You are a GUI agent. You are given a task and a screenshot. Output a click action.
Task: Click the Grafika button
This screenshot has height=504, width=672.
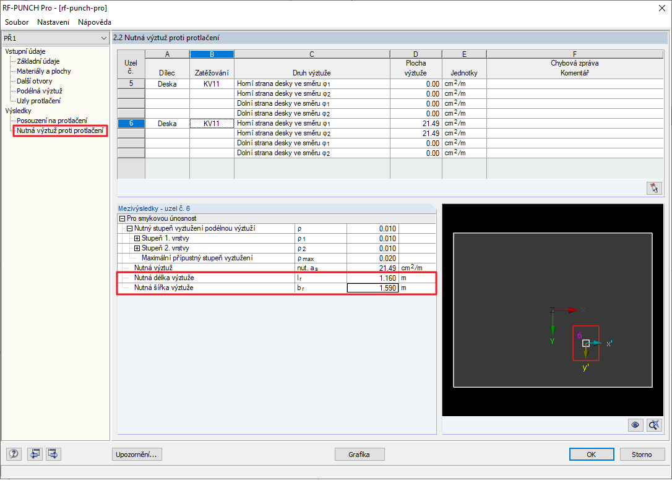coord(359,455)
